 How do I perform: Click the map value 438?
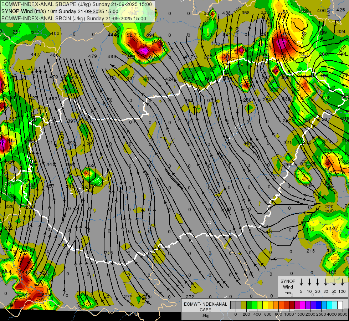[226, 13]
